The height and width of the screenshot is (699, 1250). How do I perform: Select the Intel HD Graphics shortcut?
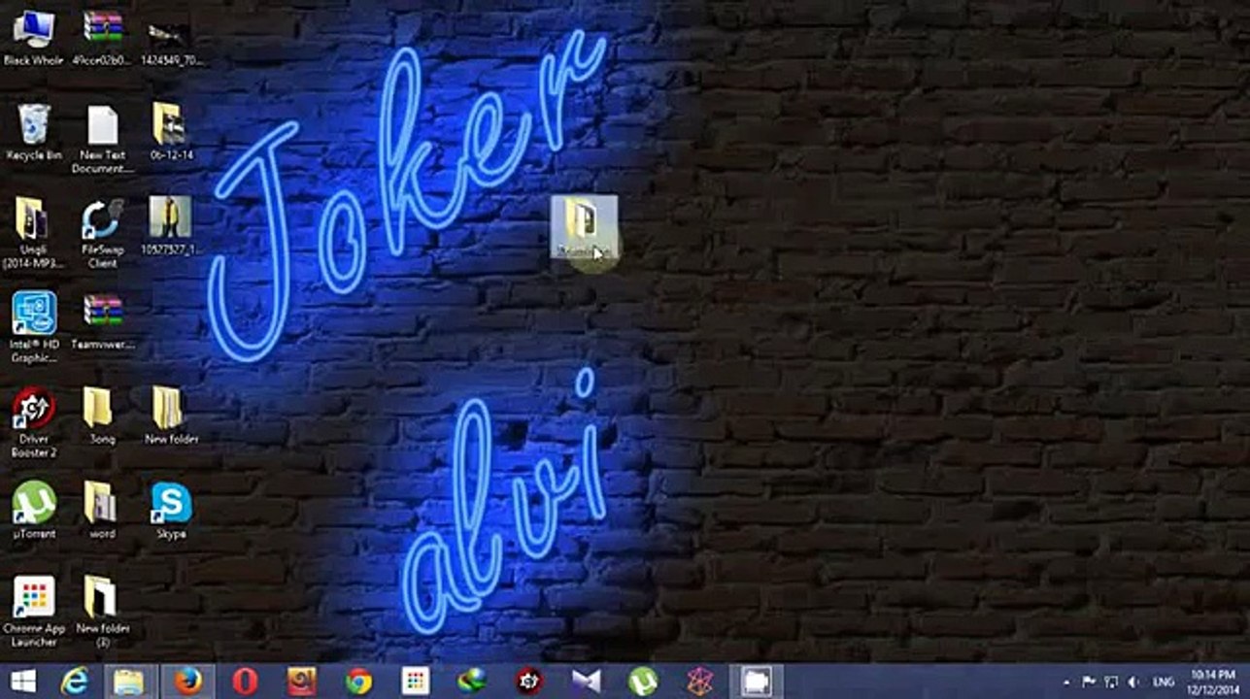coord(33,327)
